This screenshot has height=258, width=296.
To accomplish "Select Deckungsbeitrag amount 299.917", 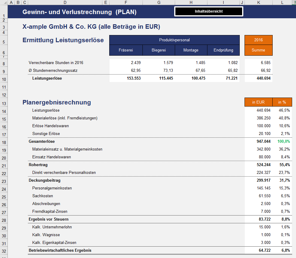I will [x=258, y=180].
